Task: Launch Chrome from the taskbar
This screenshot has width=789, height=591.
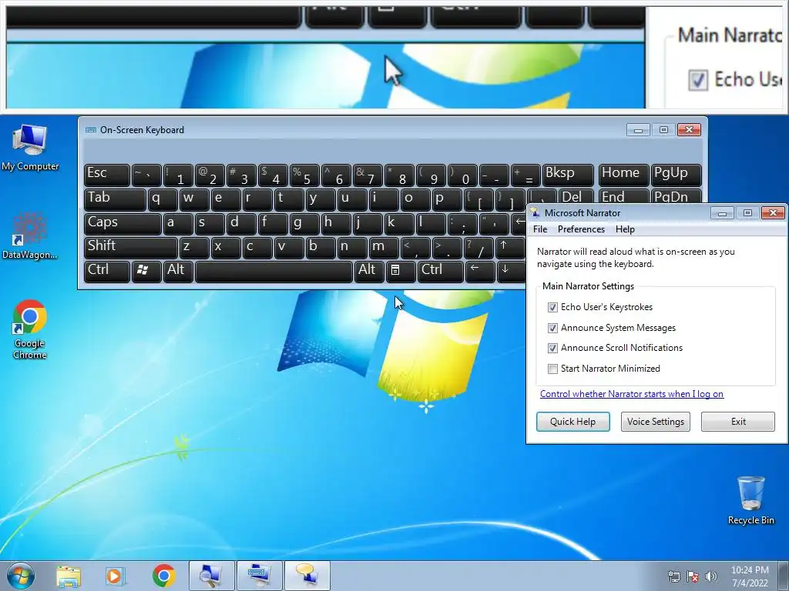Action: pos(163,576)
